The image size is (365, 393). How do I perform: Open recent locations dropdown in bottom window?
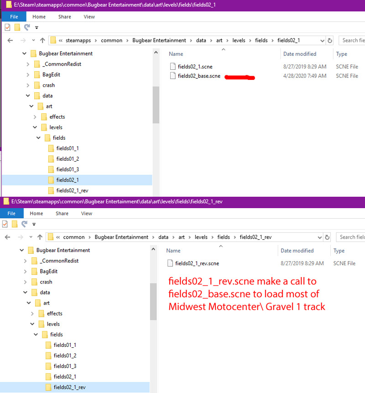tap(31, 237)
